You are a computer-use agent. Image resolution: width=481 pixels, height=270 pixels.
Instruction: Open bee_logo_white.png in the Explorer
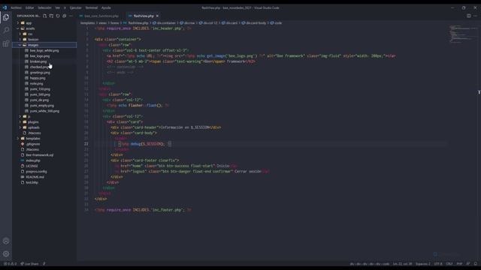(x=44, y=50)
